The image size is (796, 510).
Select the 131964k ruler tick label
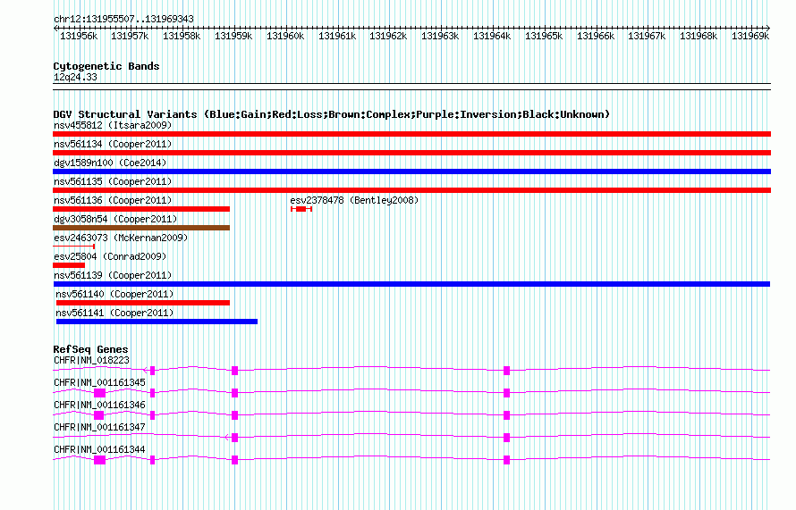pyautogui.click(x=492, y=36)
